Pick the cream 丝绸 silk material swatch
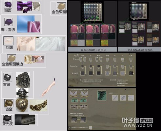The image size is (161, 131). [x=9, y=41]
